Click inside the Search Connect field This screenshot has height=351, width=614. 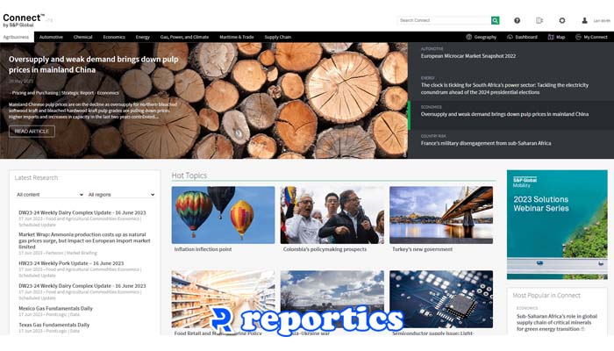coord(443,20)
